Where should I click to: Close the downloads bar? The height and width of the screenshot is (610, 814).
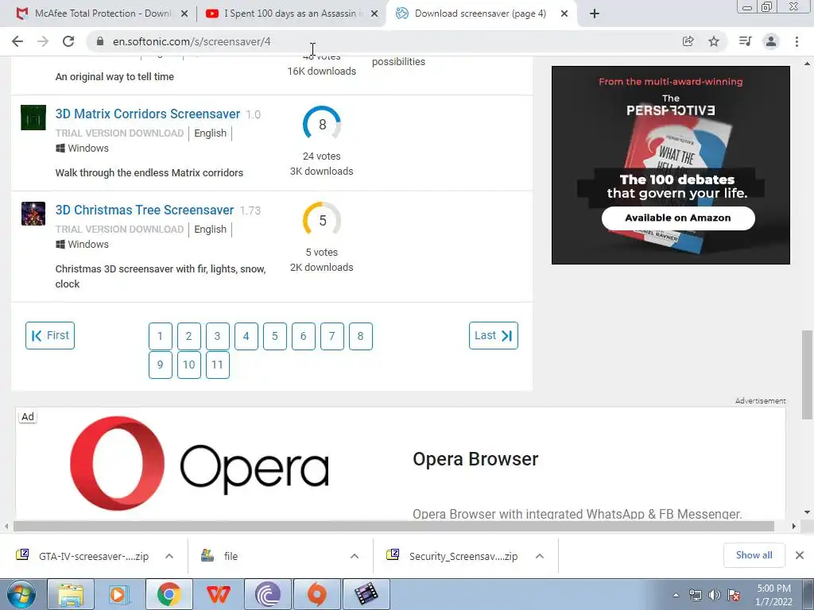[800, 555]
